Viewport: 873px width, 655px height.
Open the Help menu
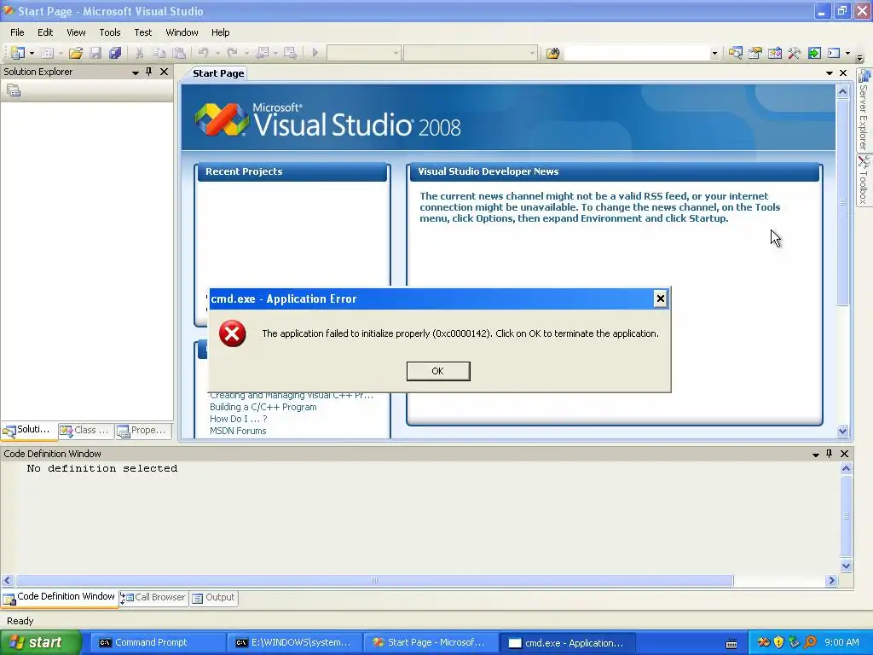click(x=221, y=32)
